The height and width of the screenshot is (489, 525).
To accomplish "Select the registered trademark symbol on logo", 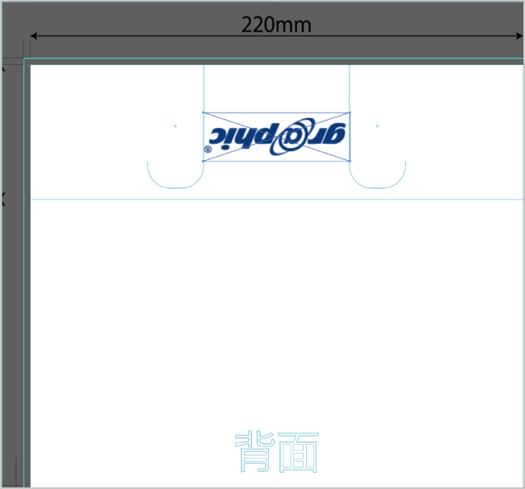I will pos(208,150).
